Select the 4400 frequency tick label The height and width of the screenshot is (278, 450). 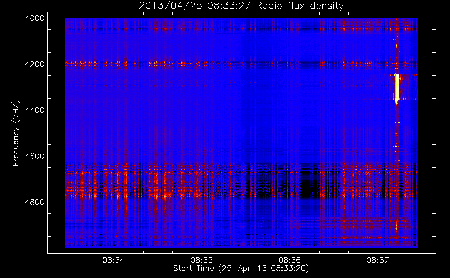(35, 110)
